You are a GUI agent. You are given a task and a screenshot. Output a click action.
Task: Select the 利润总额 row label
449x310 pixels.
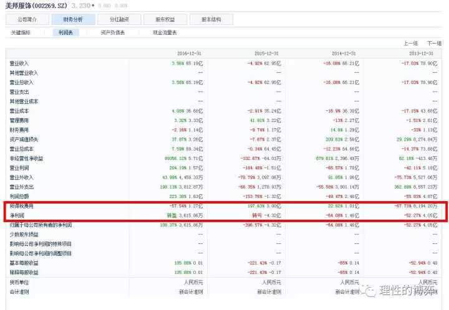pyautogui.click(x=19, y=196)
